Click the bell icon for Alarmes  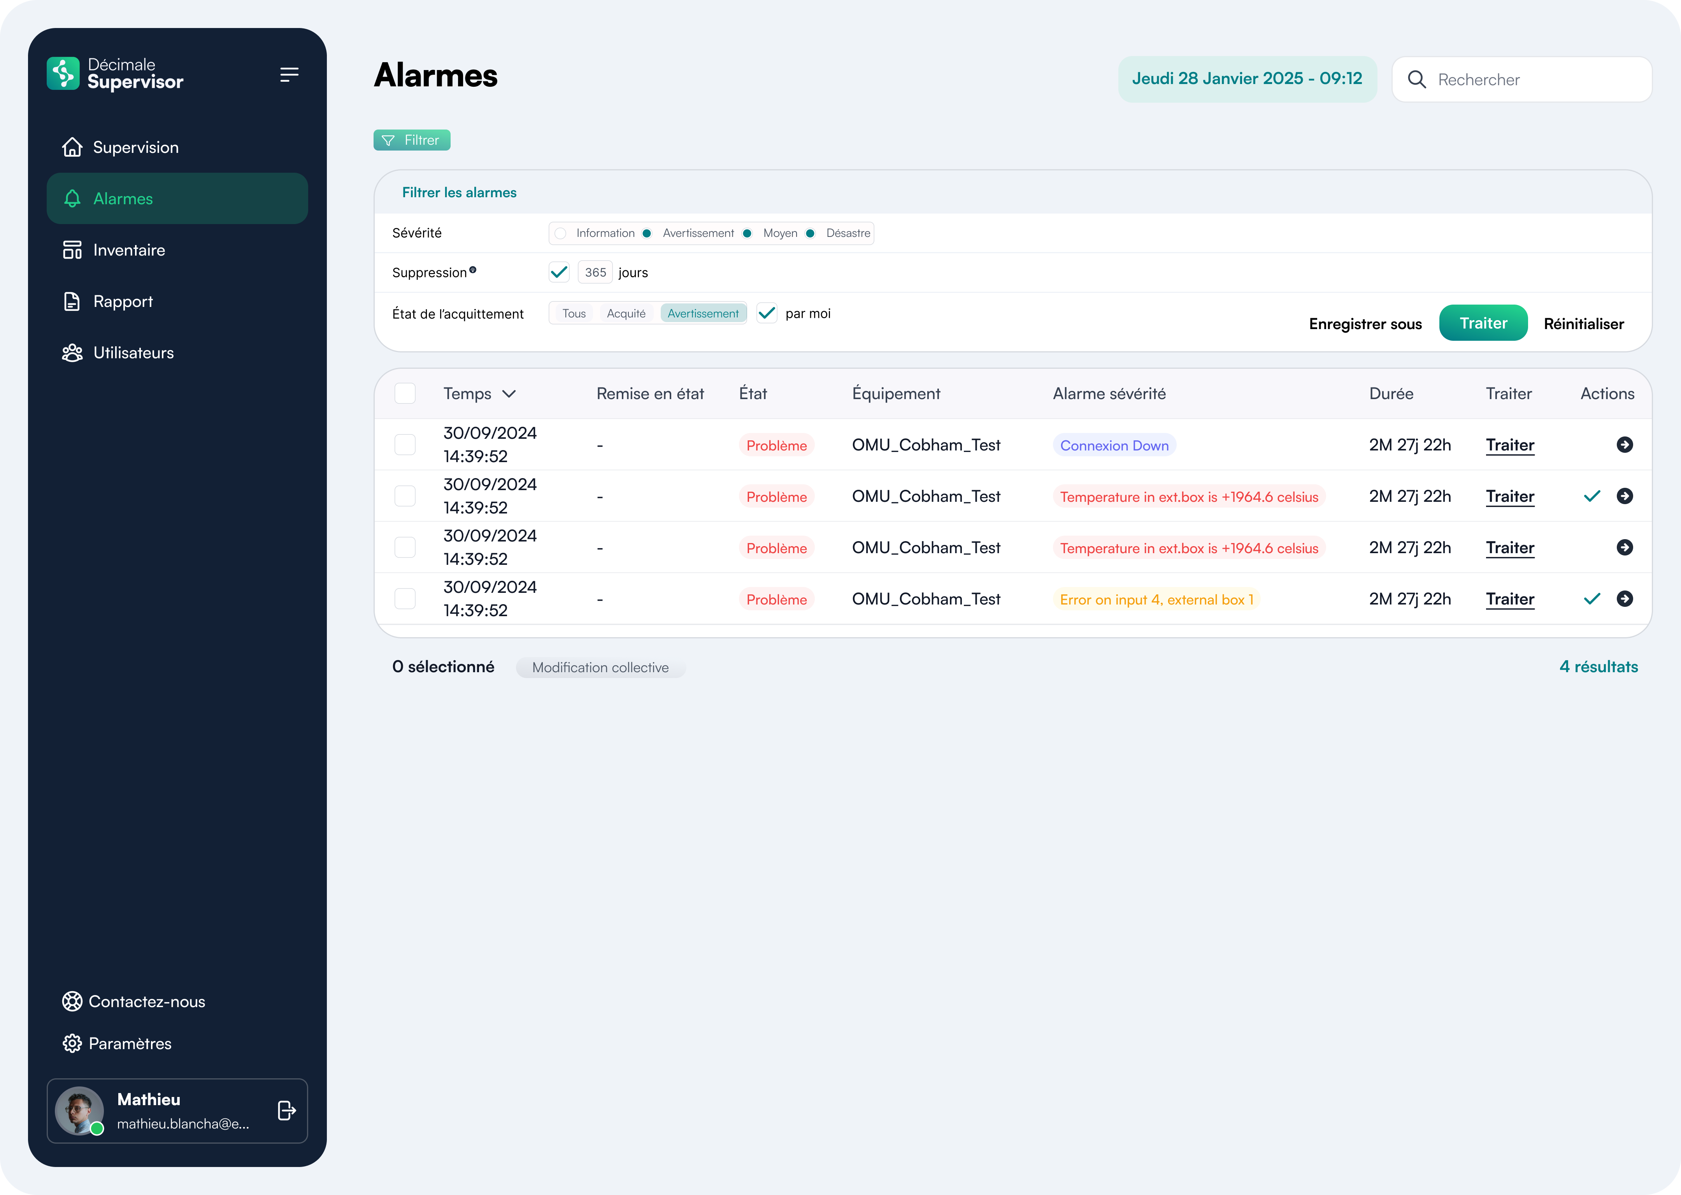(72, 199)
